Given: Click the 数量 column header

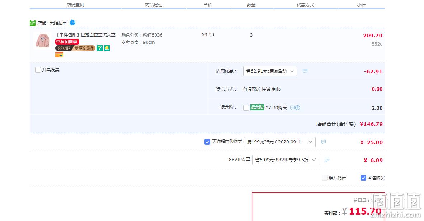Looking at the screenshot, I should coord(251,5).
